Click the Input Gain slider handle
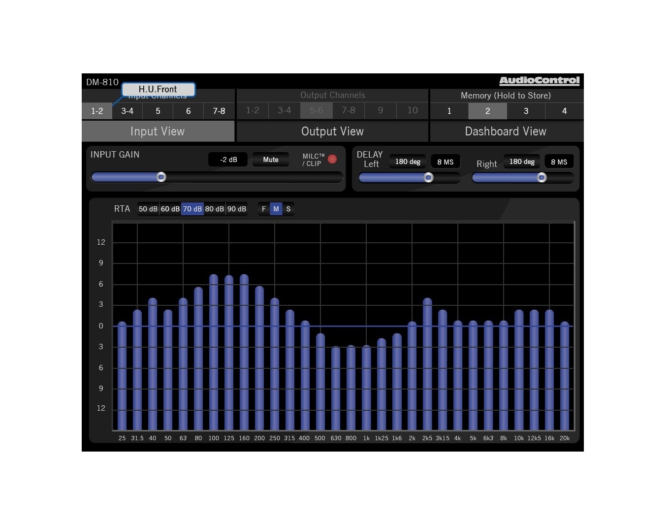The image size is (671, 522). pyautogui.click(x=161, y=177)
